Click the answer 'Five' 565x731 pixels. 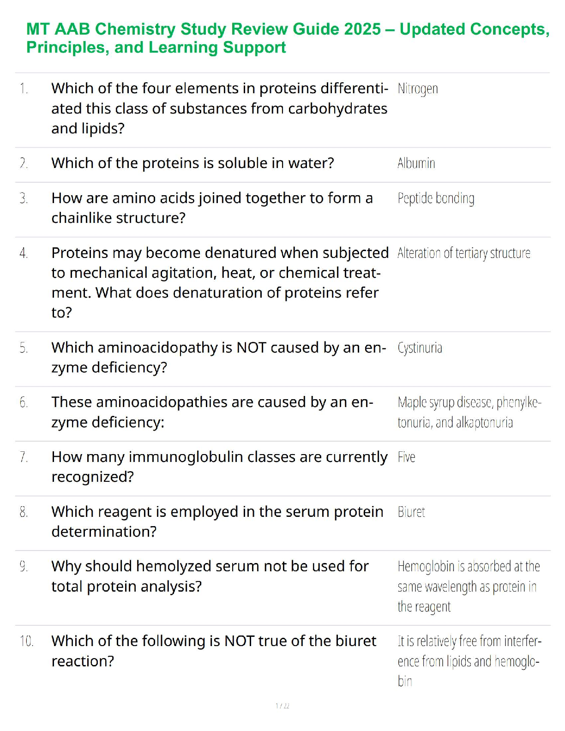click(x=406, y=457)
